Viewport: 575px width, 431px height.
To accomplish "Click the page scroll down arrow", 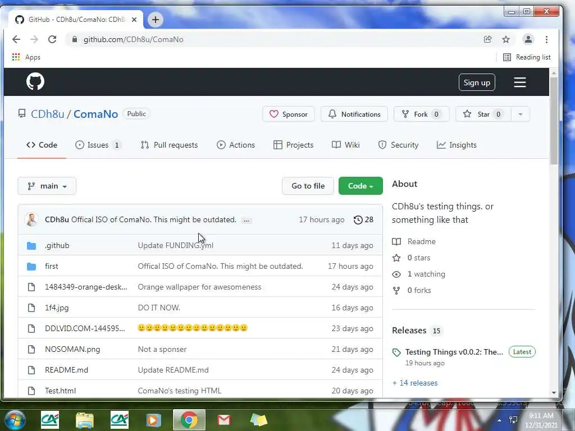I will [554, 392].
